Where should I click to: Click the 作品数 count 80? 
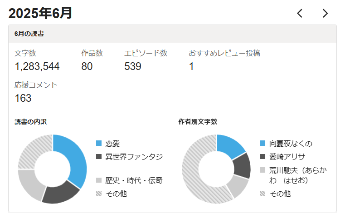87,67
